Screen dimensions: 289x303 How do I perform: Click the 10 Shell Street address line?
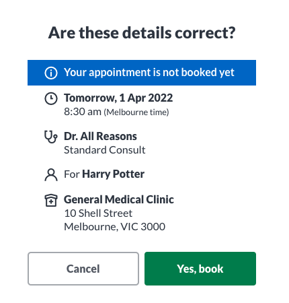coord(98,213)
